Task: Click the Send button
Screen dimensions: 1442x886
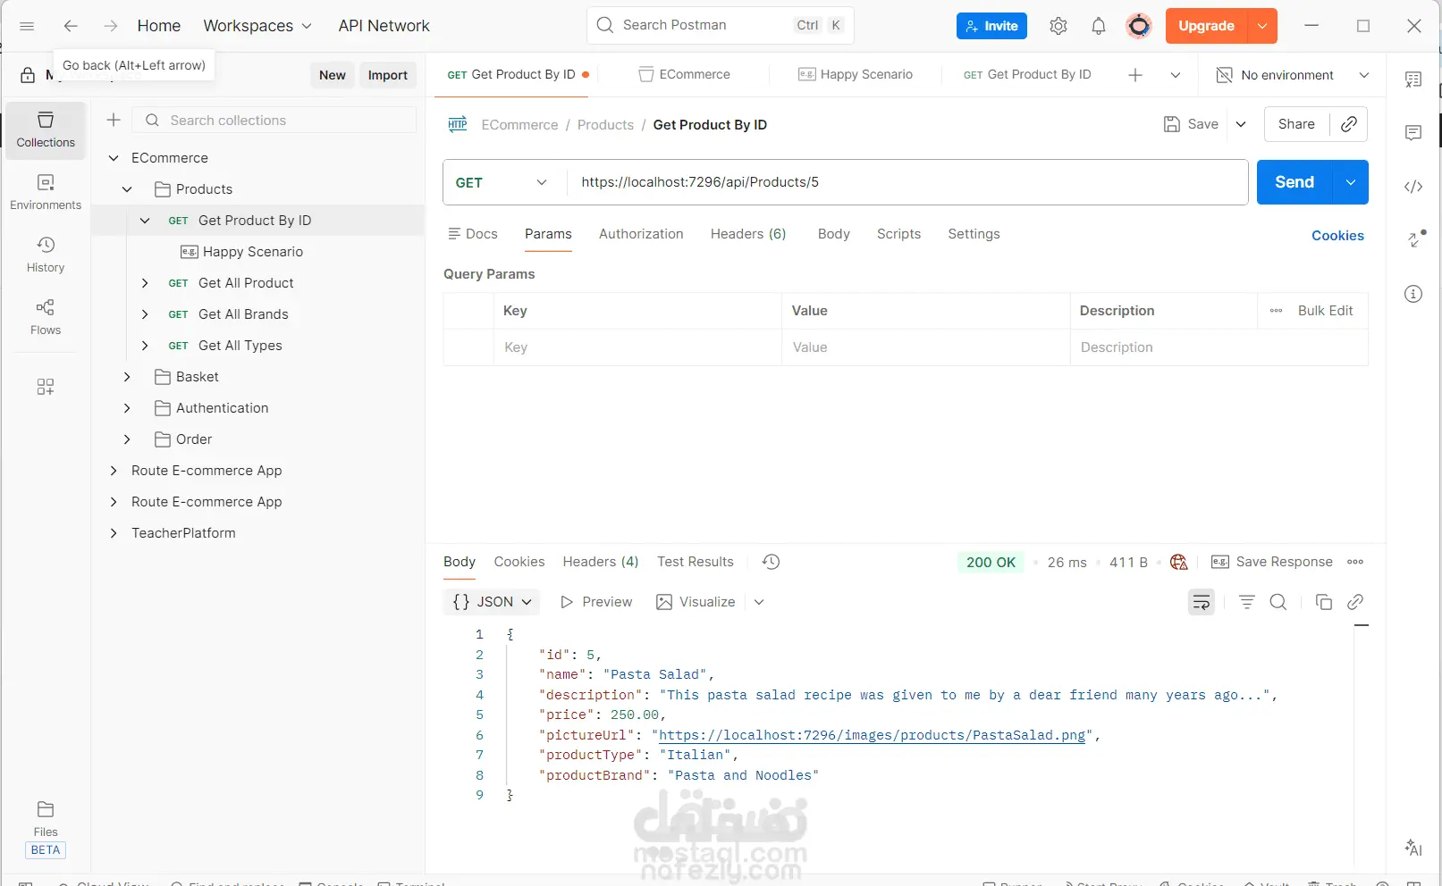Action: pos(1294,182)
